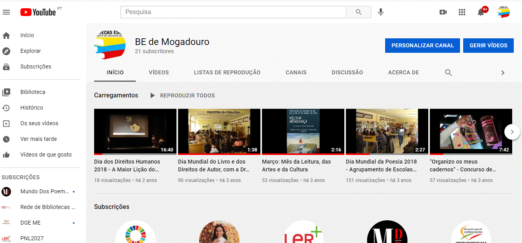The image size is (522, 243).
Task: Open the ACERCA DE tab
Action: click(x=404, y=72)
